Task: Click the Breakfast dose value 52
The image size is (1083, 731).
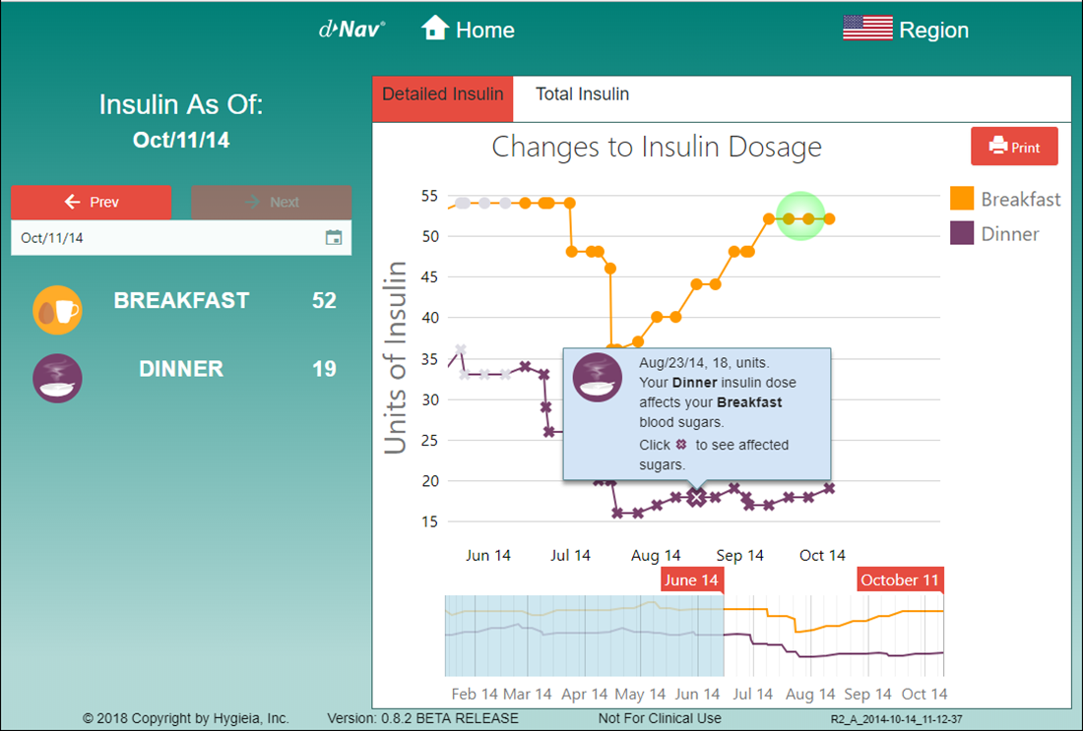Action: (324, 301)
